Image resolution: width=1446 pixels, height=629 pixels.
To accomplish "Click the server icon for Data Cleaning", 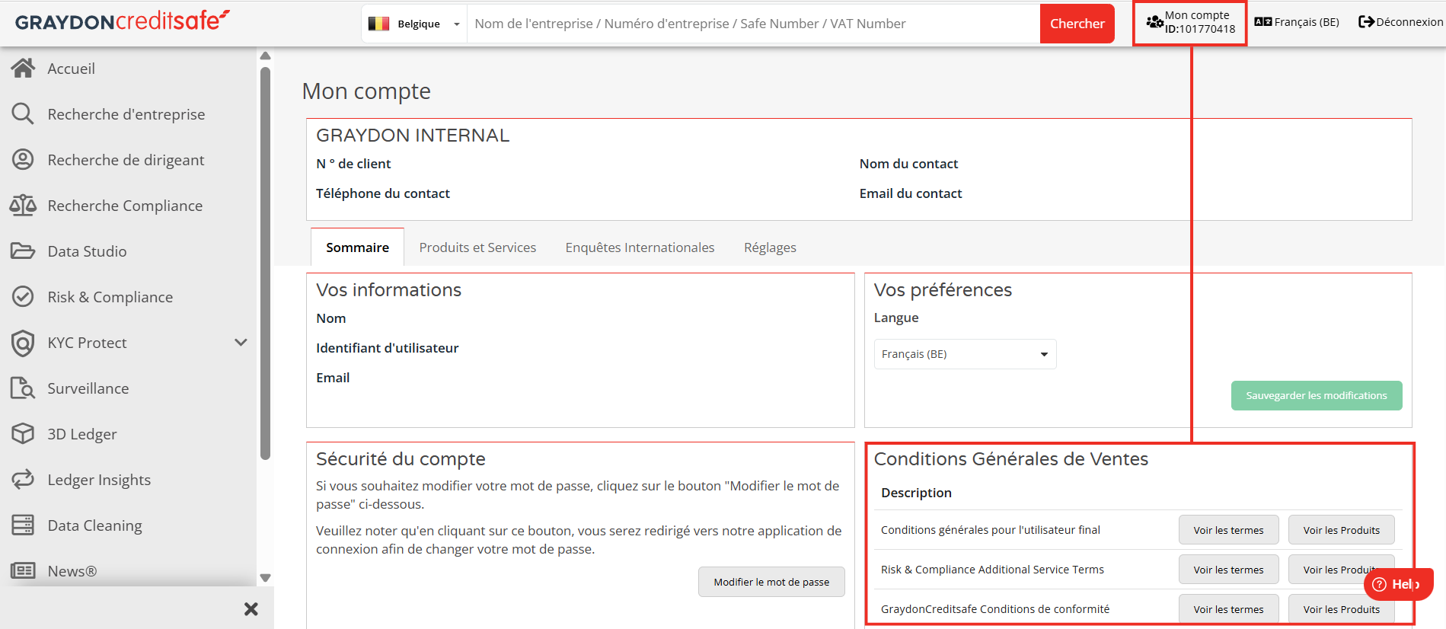I will click(x=23, y=525).
